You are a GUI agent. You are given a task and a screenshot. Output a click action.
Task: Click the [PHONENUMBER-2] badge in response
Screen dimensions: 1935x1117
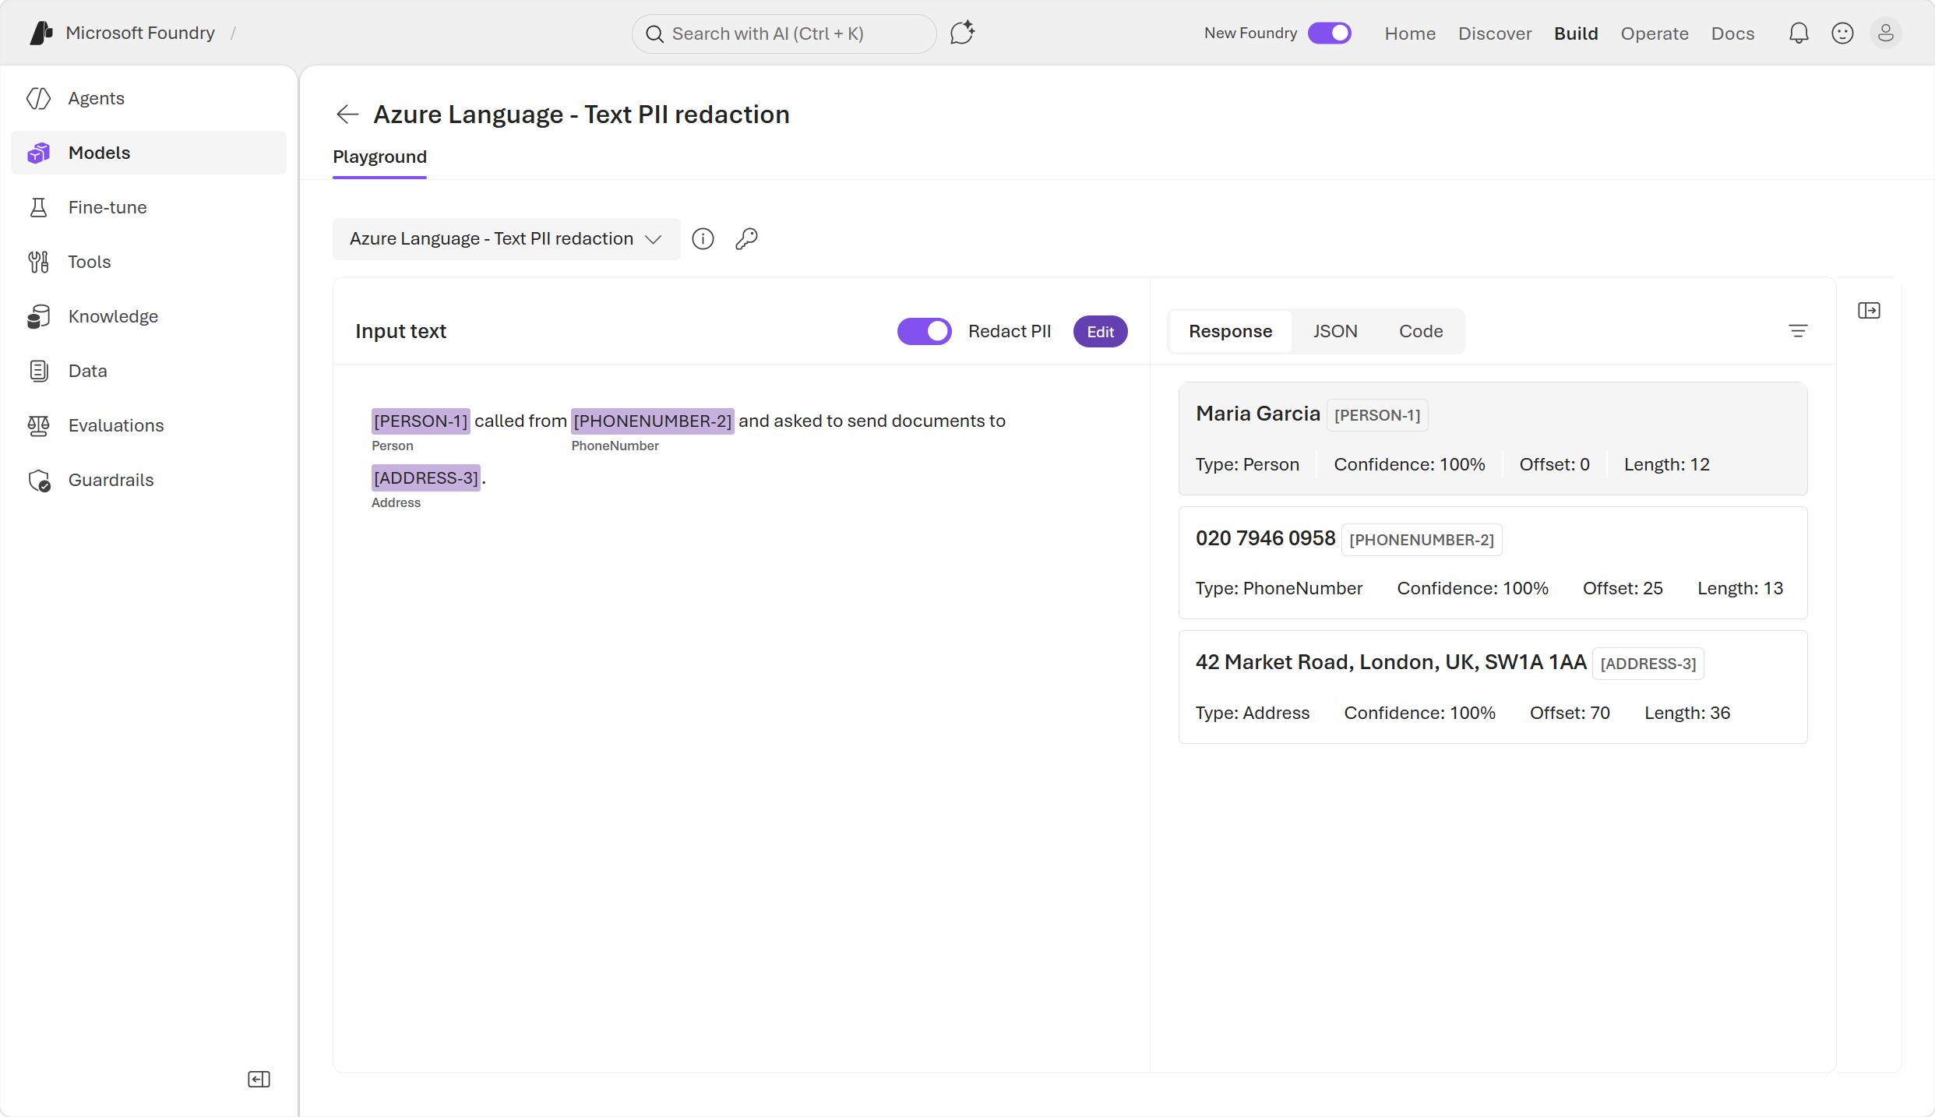tap(1422, 540)
